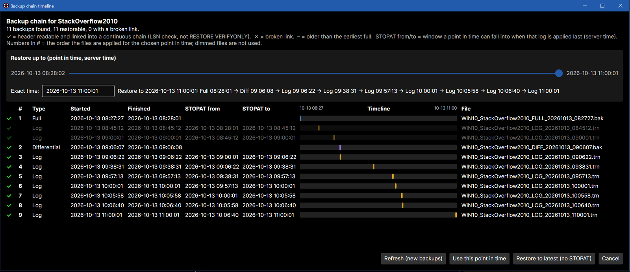Select file WIN10_StackOverflow2010_FULL_20261013_082727.bak
The image size is (630, 272).
tap(532, 118)
